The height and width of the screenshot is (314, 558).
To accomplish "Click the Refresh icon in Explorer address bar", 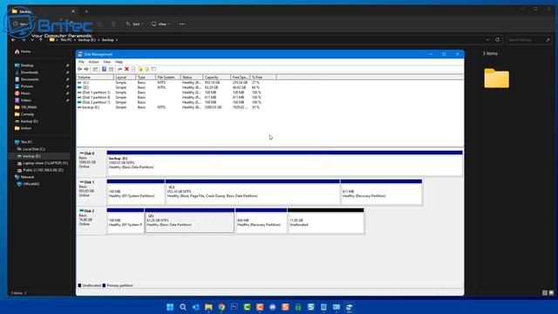I will (498, 40).
